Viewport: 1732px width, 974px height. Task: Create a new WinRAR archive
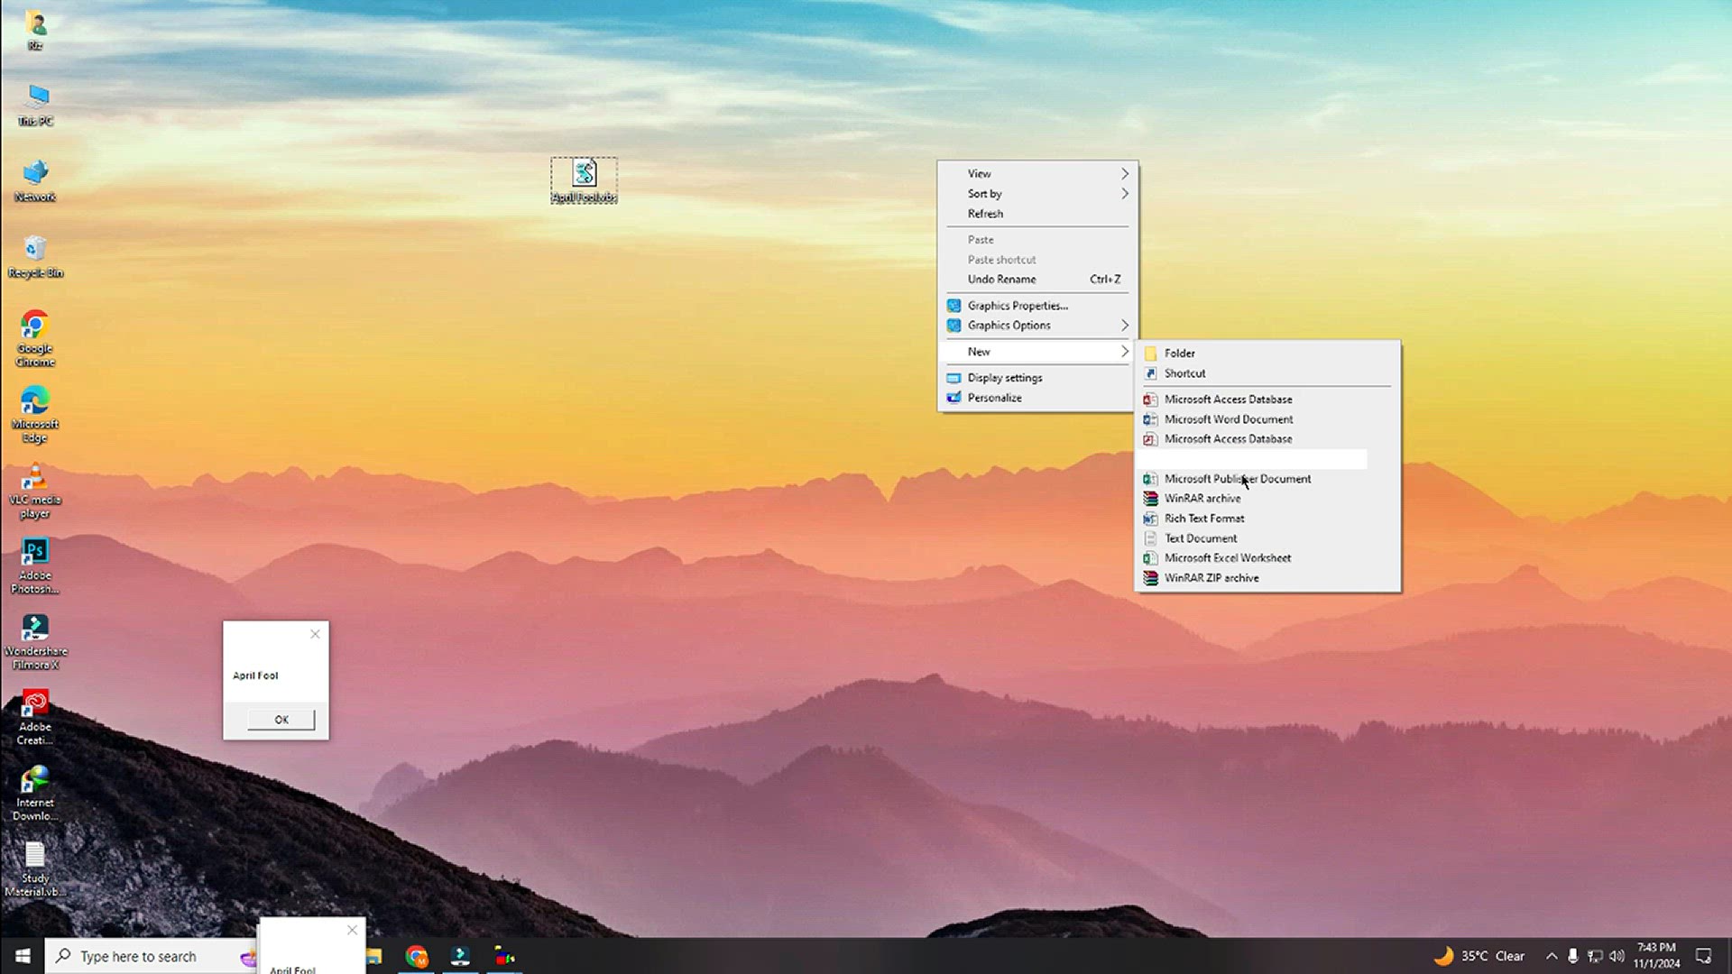coord(1267,498)
